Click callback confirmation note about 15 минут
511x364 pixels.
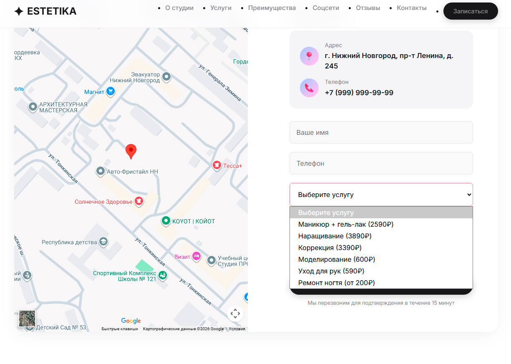point(381,303)
